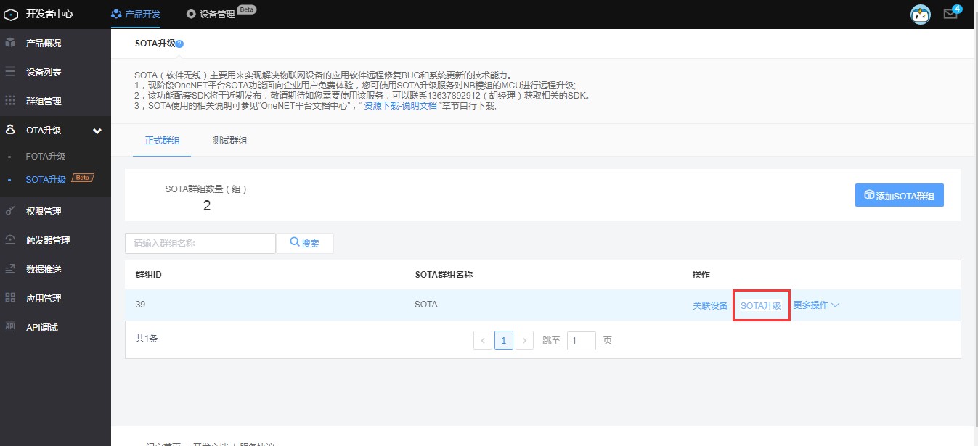Click the 群组ID column header
Screen dimensions: 978x446
148,275
